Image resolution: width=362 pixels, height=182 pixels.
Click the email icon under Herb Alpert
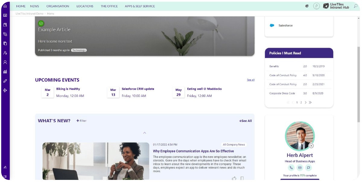click(300, 168)
